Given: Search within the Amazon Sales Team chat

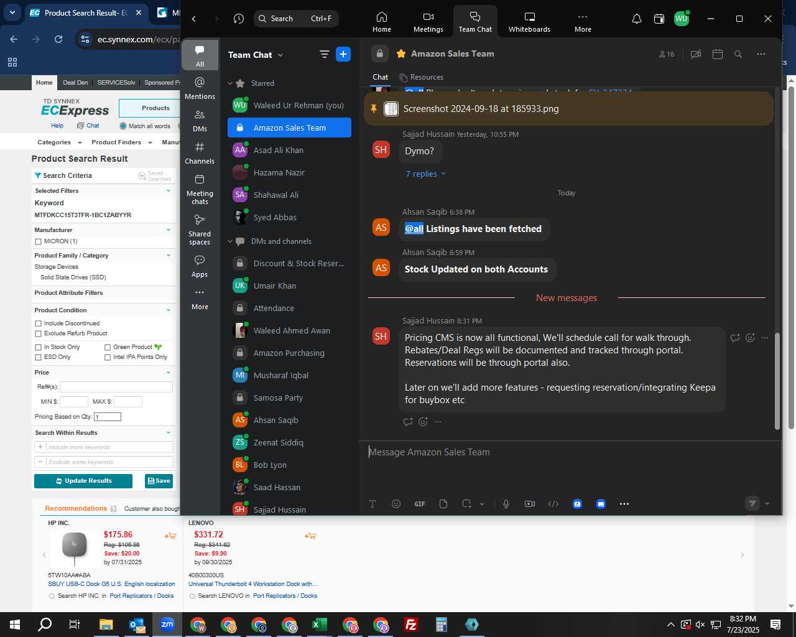Looking at the screenshot, I should (x=738, y=54).
